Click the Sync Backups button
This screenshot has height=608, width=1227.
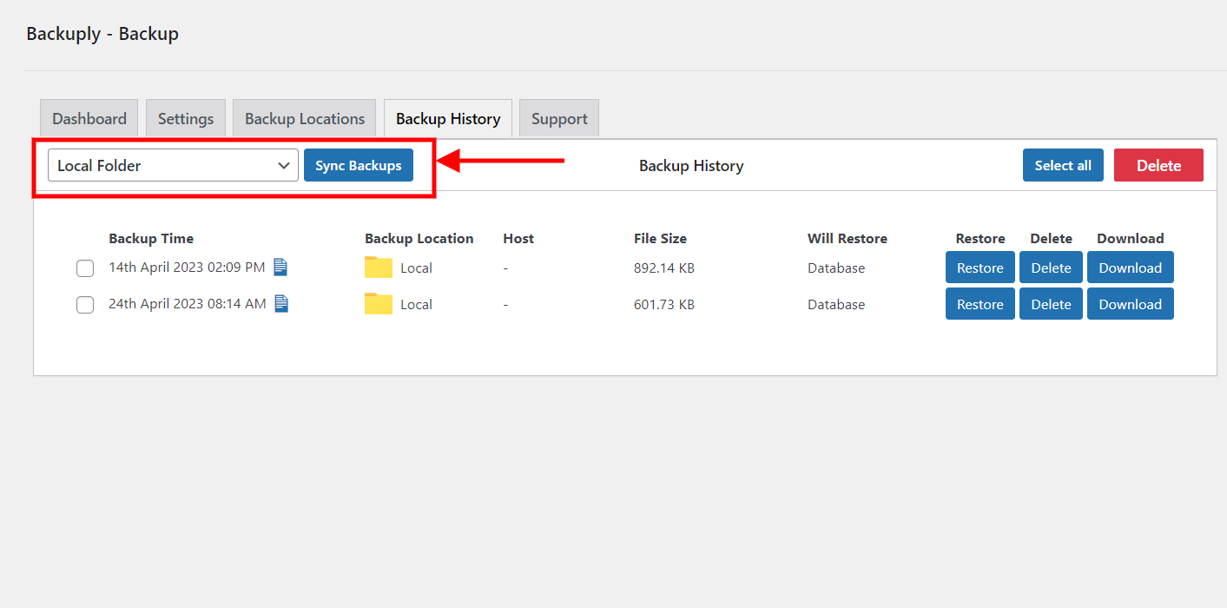[358, 165]
